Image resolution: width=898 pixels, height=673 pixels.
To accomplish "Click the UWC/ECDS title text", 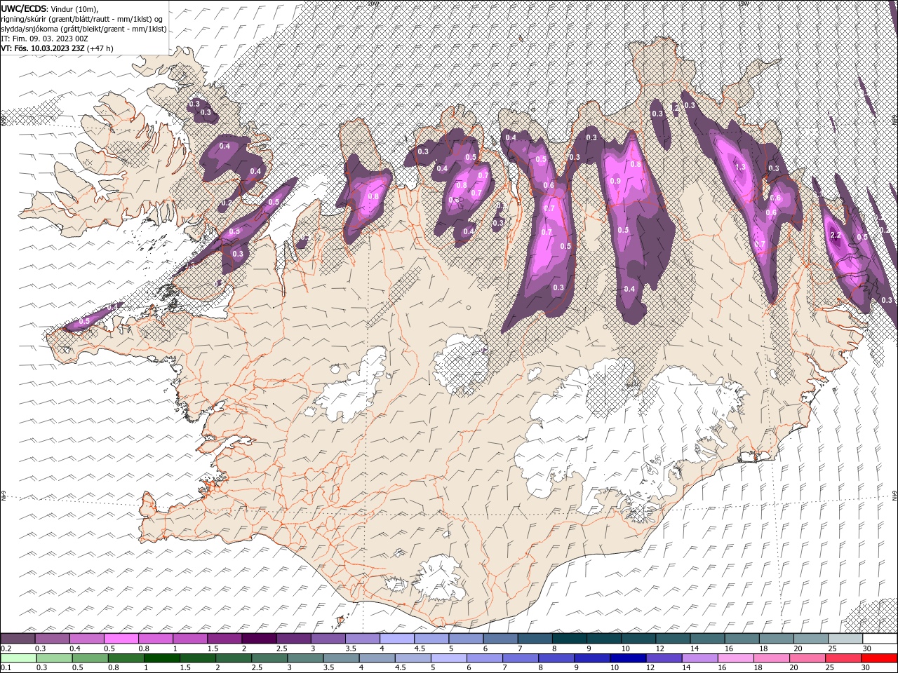I will tap(24, 8).
